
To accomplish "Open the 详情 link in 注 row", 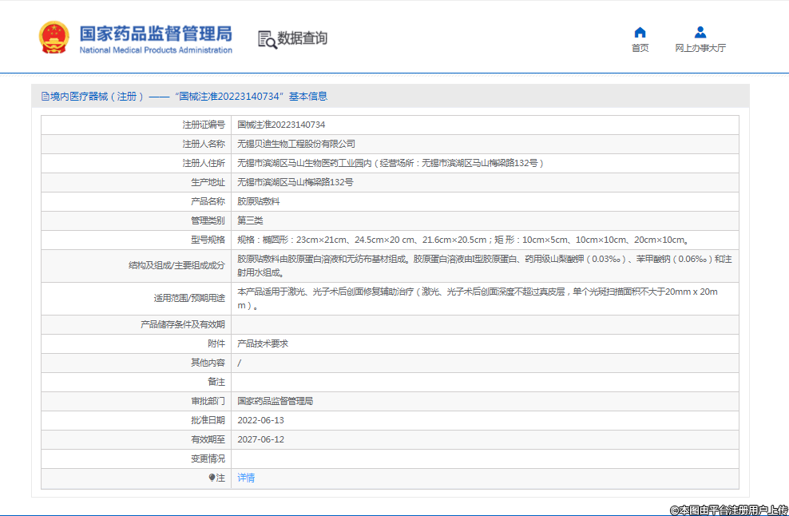I will coord(246,478).
